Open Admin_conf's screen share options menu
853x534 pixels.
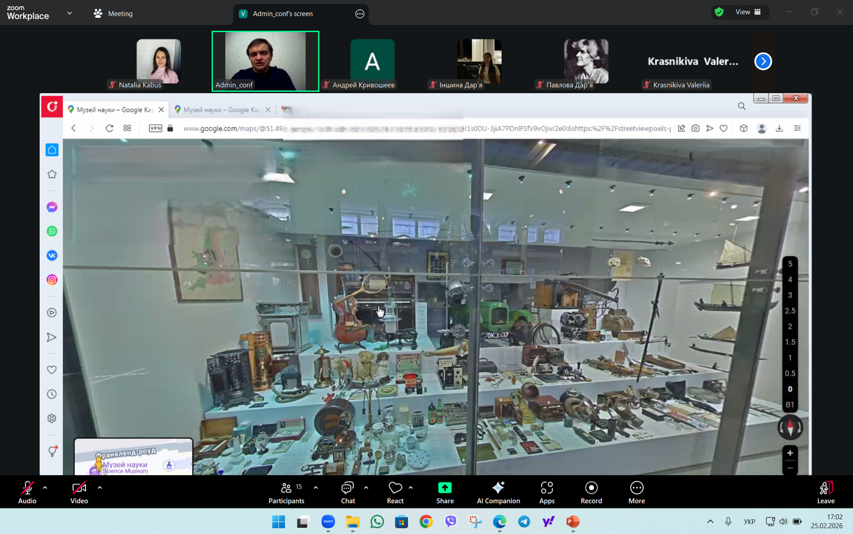(x=359, y=14)
